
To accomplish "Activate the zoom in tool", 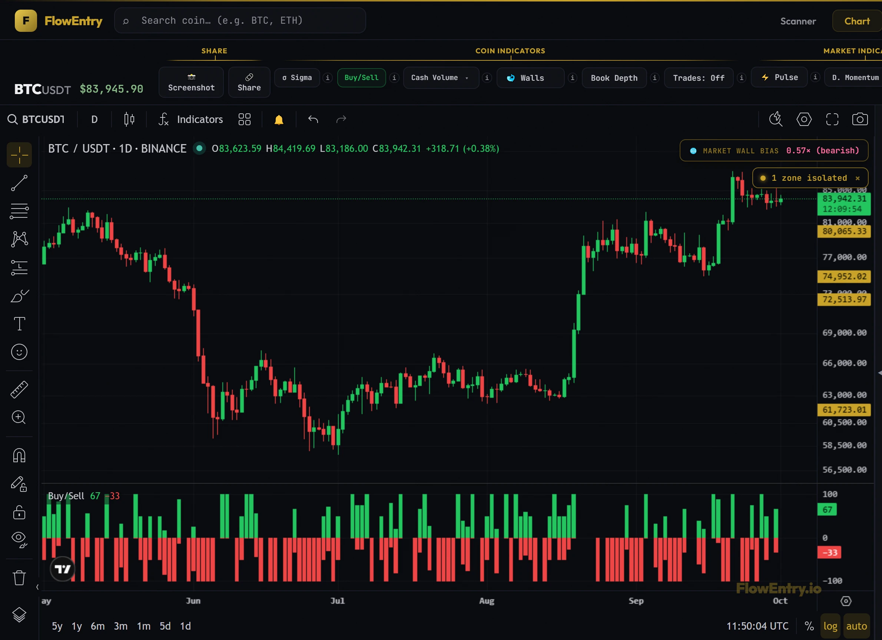I will click(x=19, y=417).
